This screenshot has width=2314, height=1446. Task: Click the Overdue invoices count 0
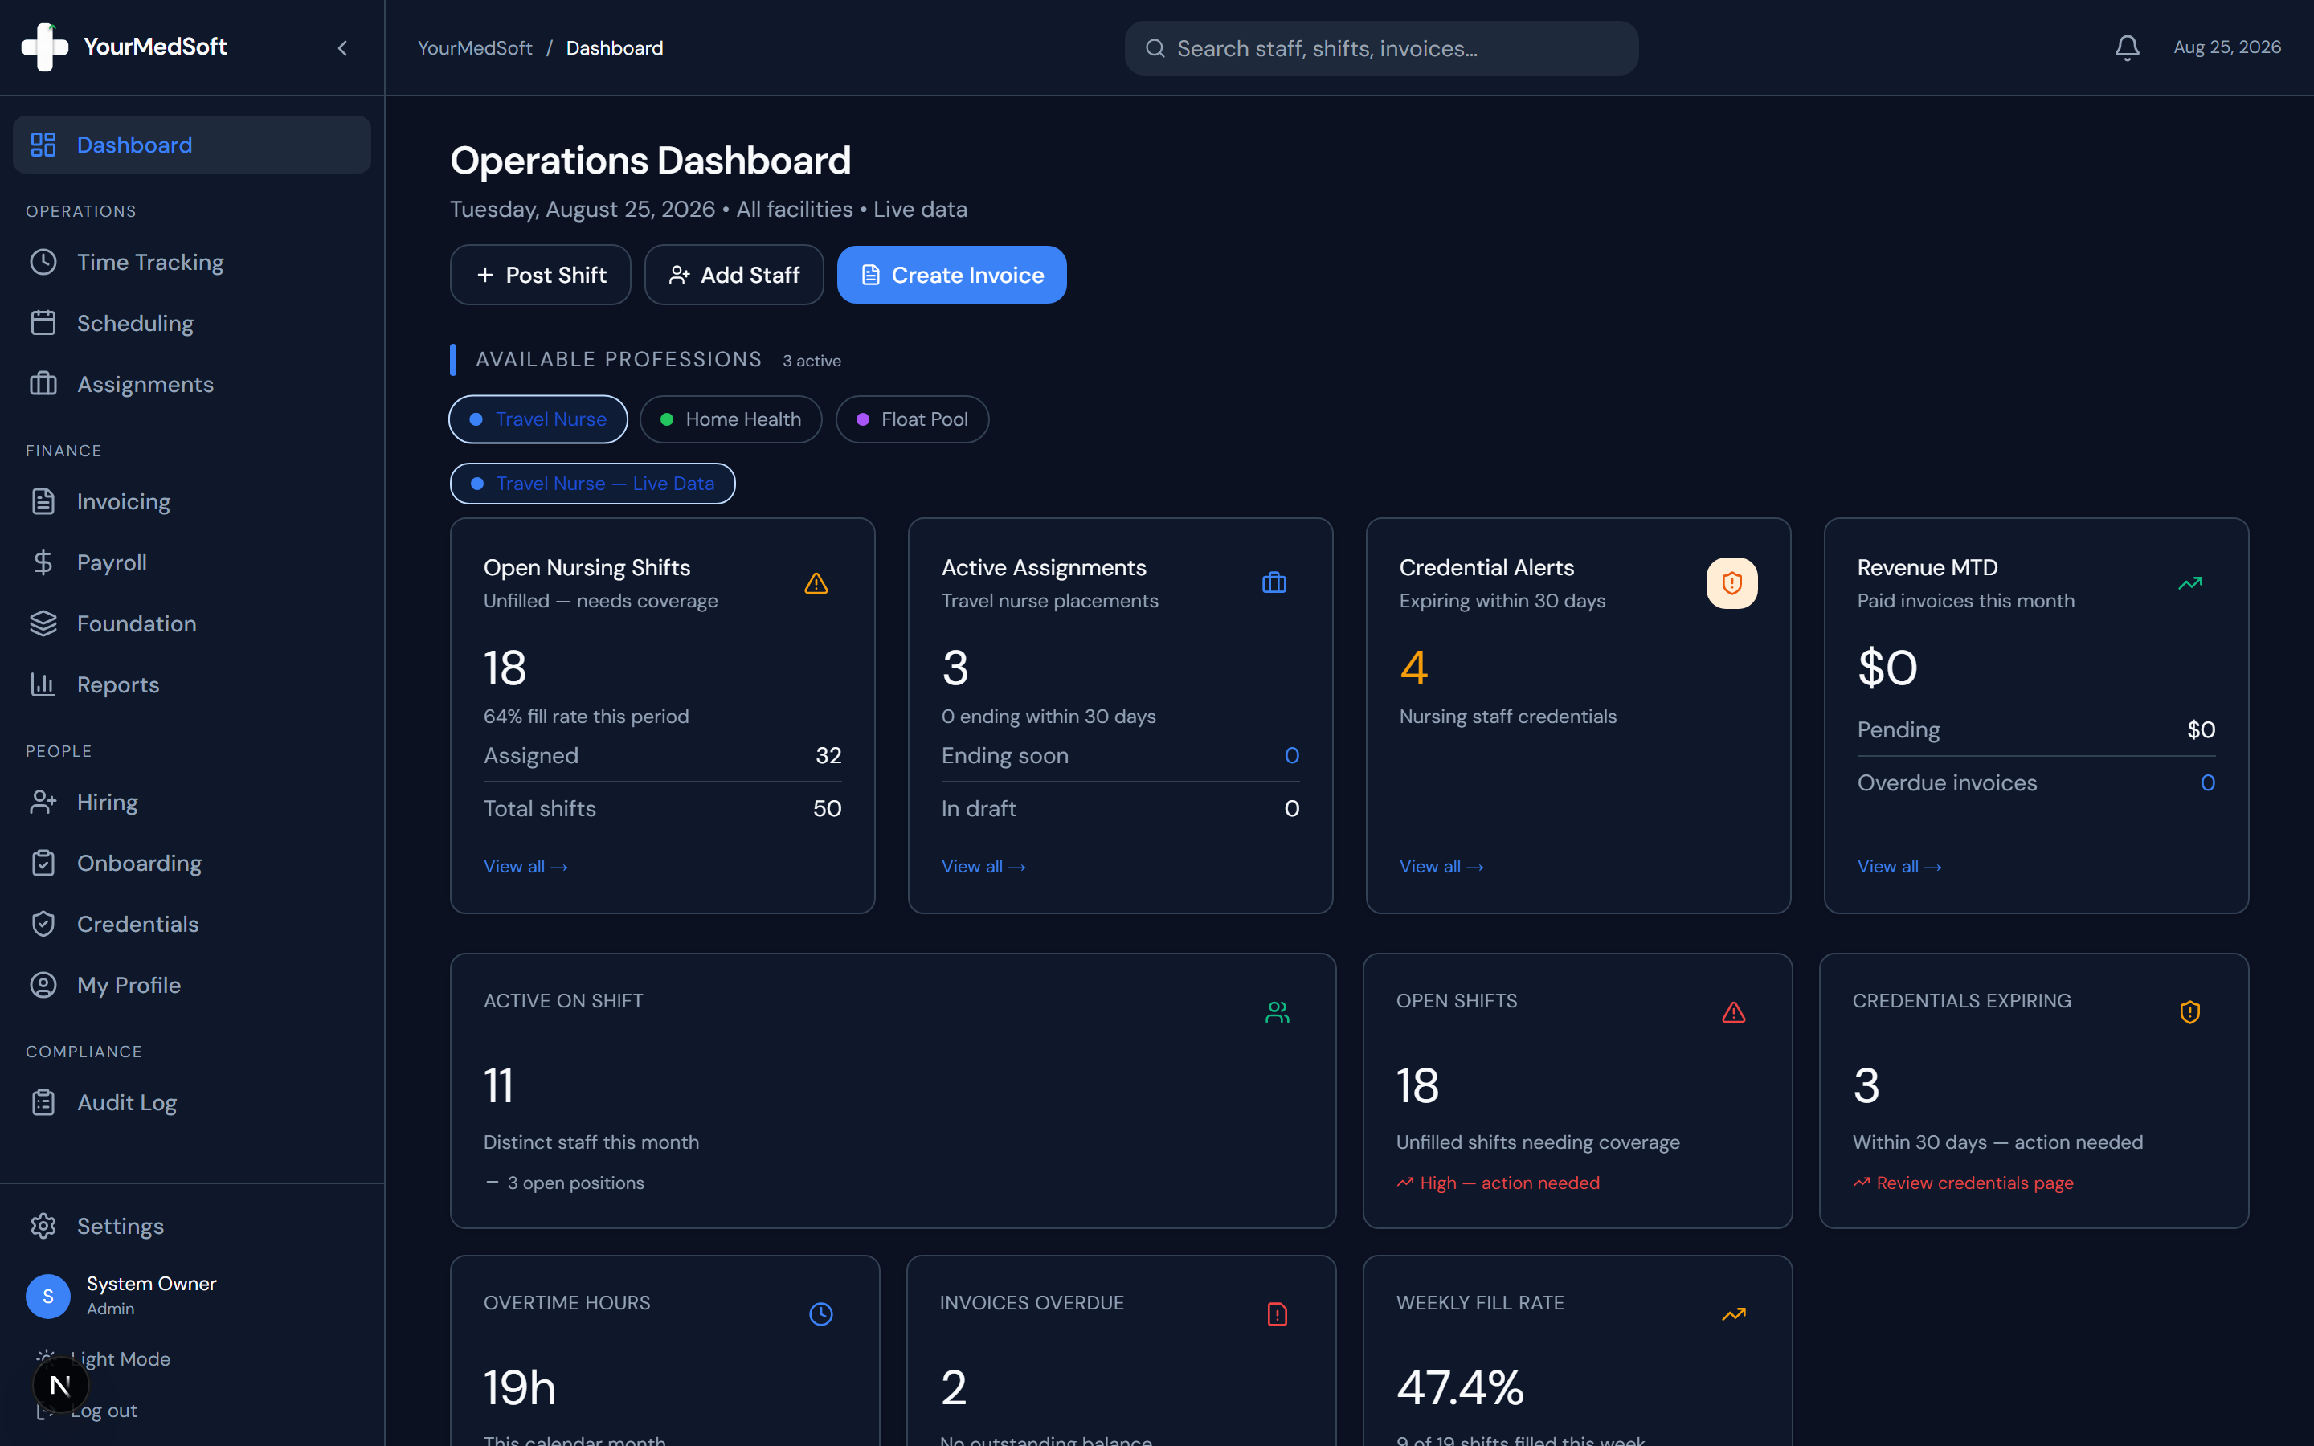[2208, 783]
